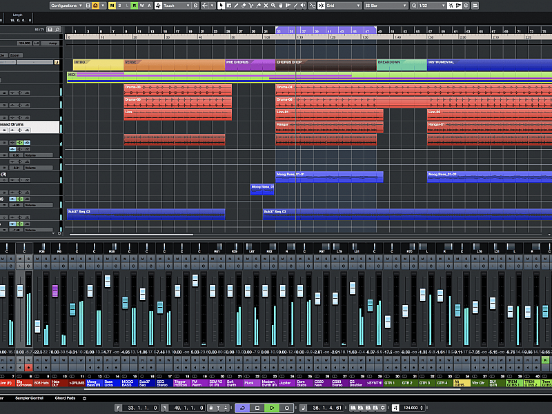Click the BREAKDOWN arranger section

pos(402,65)
